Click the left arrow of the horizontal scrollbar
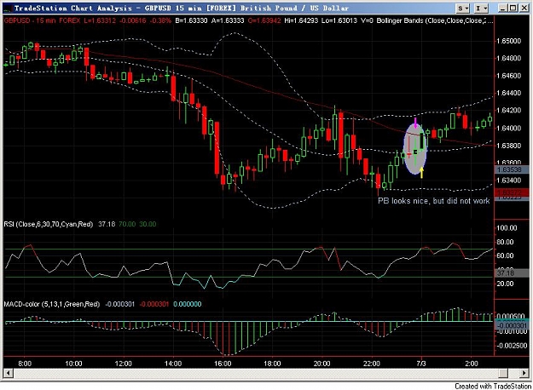The height and width of the screenshot is (390, 533). [x=9, y=373]
